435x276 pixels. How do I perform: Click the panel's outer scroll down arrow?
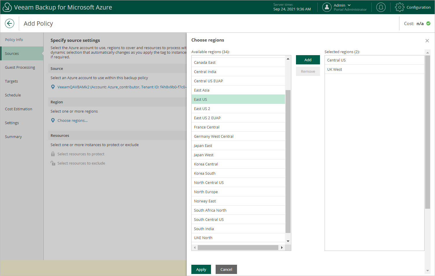click(x=428, y=271)
